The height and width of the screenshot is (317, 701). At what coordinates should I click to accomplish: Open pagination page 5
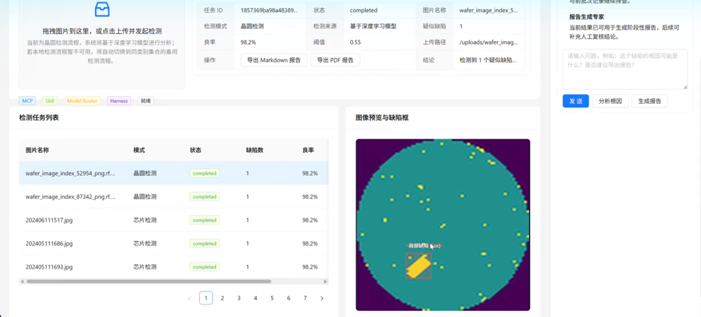point(272,298)
